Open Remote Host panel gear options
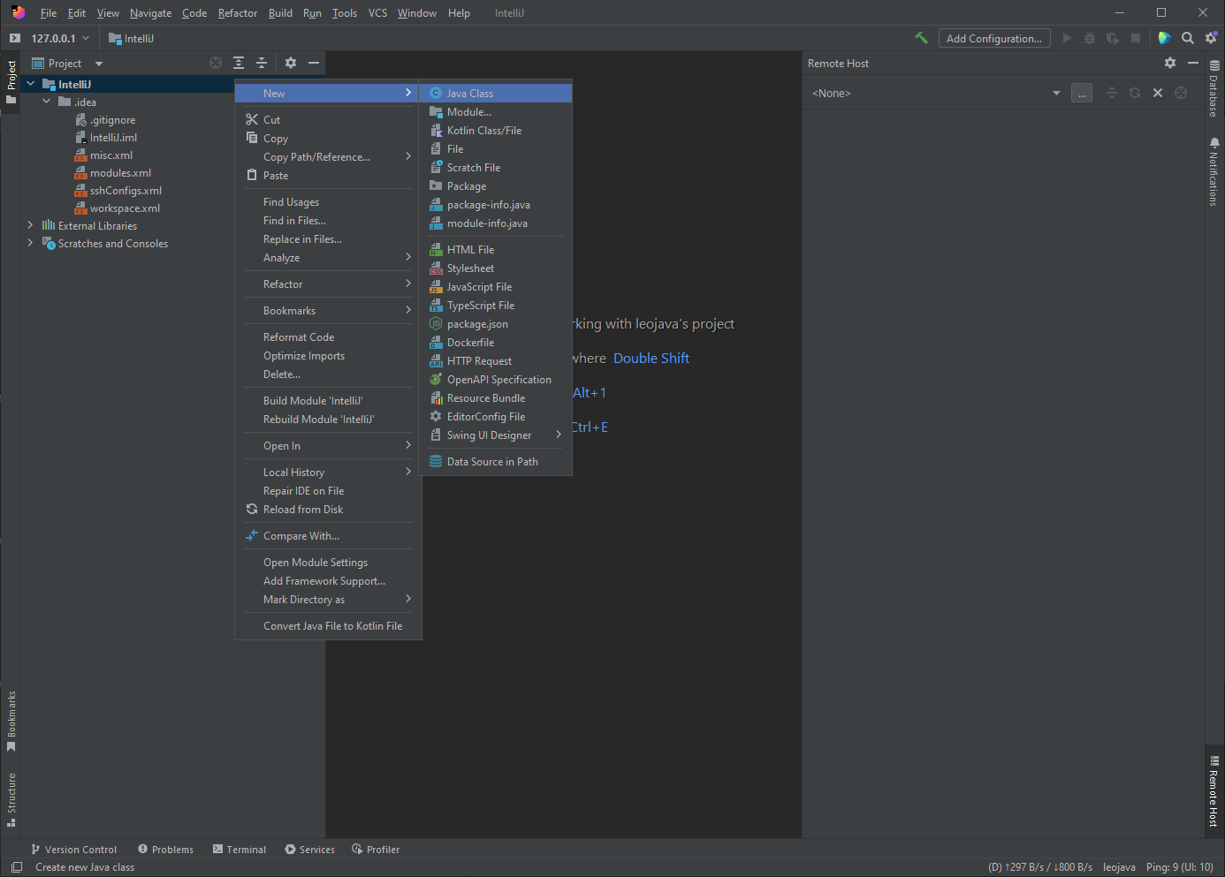Screen dimensions: 1225x877 click(x=1170, y=63)
